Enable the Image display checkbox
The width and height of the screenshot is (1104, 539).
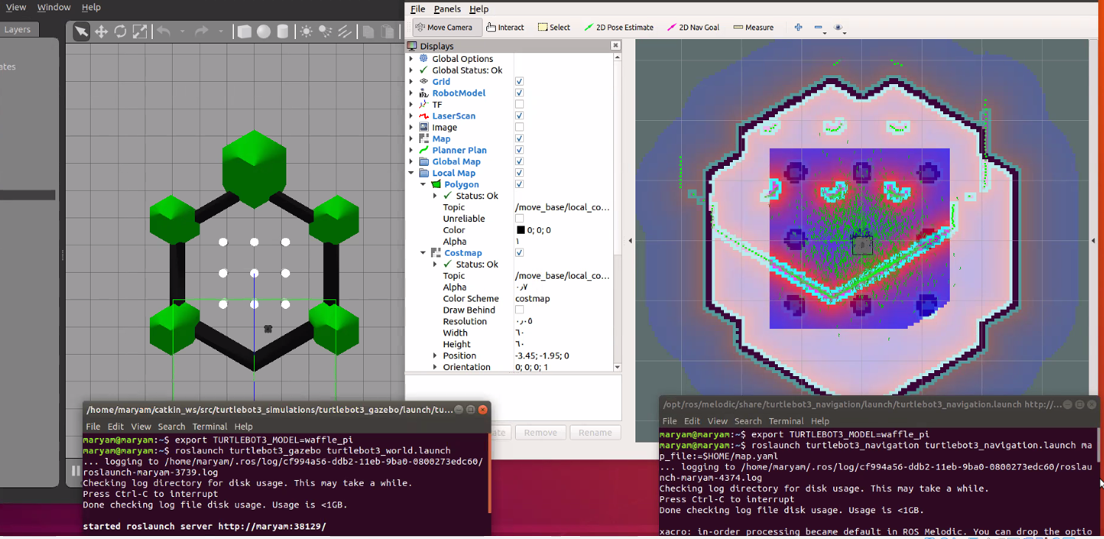click(520, 128)
